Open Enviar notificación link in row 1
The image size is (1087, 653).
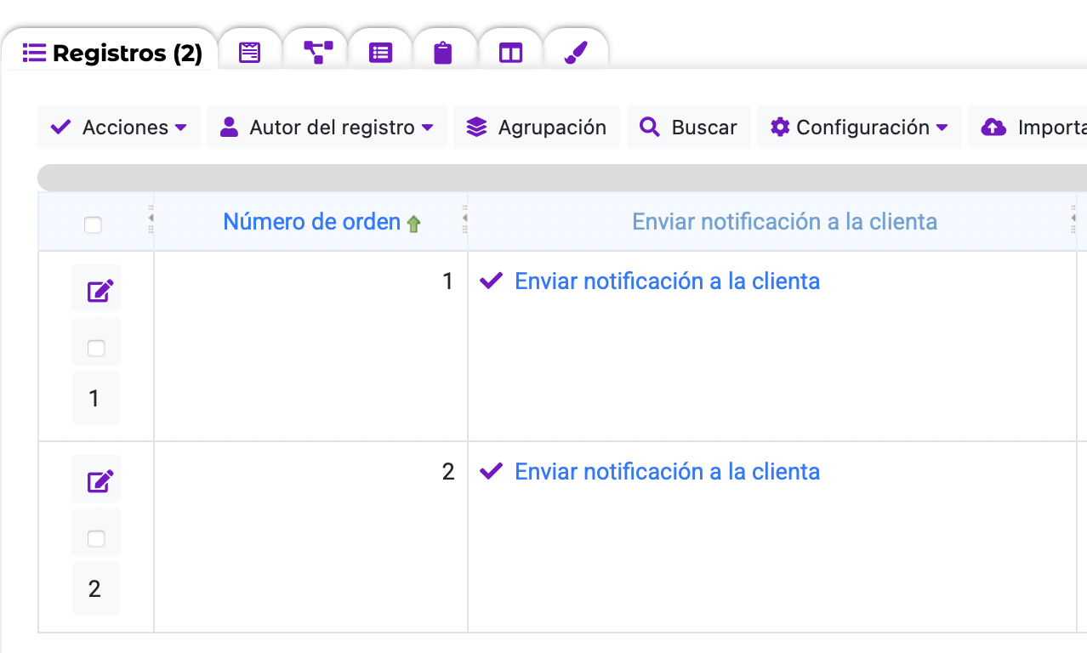(667, 281)
